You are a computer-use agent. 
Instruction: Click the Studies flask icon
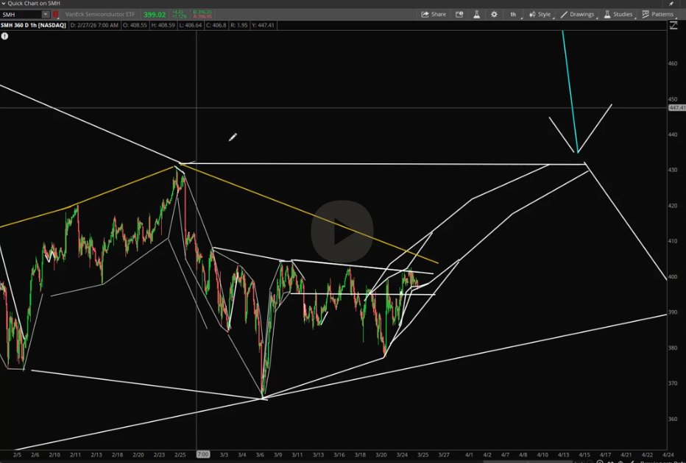coord(607,14)
